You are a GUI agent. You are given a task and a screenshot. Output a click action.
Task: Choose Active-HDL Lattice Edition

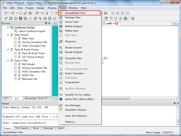coord(80,99)
